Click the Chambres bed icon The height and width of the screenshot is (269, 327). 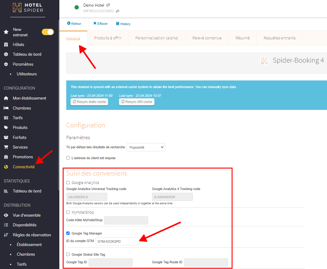click(x=6, y=108)
